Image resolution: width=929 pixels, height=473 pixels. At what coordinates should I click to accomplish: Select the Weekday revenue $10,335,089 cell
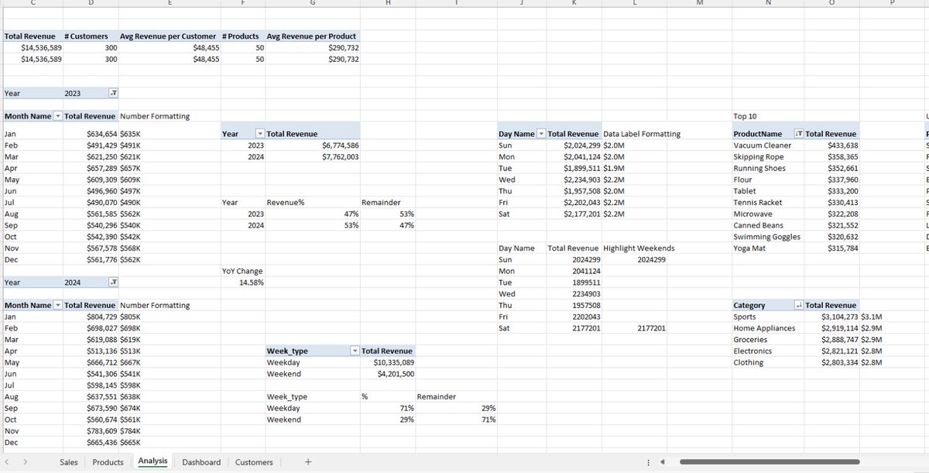point(387,362)
